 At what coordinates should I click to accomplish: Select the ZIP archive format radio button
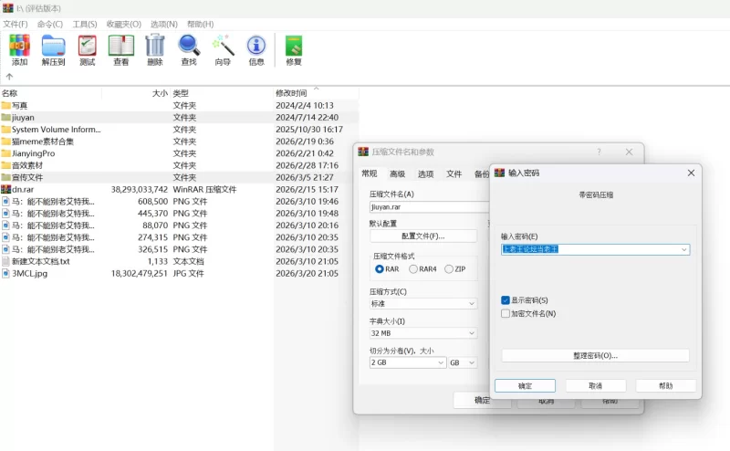[x=448, y=269]
